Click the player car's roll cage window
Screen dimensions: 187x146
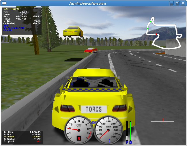[93, 82]
